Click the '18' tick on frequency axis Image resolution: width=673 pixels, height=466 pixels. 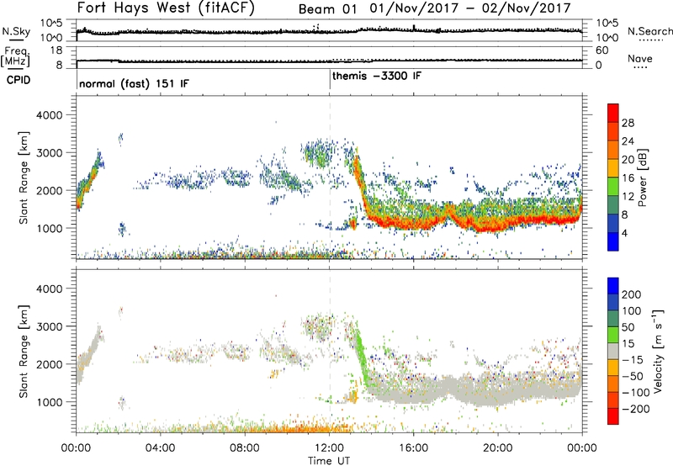click(56, 50)
